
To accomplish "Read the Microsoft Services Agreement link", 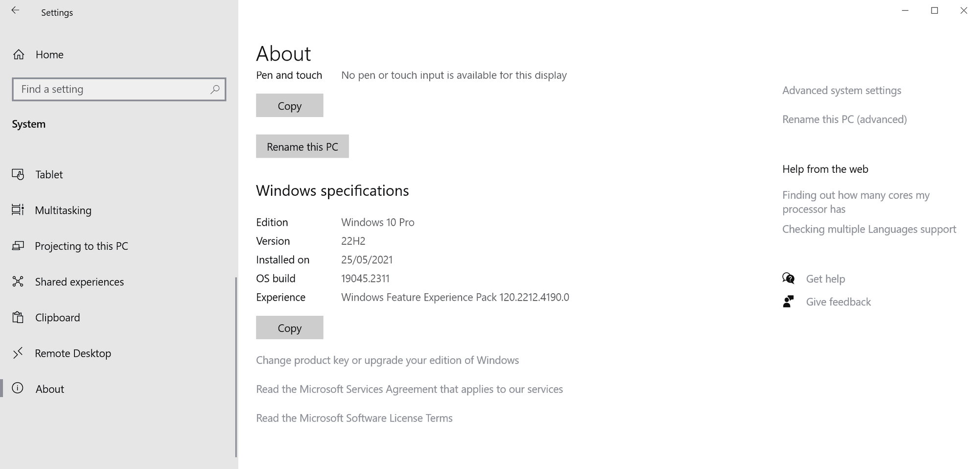I will click(x=409, y=389).
